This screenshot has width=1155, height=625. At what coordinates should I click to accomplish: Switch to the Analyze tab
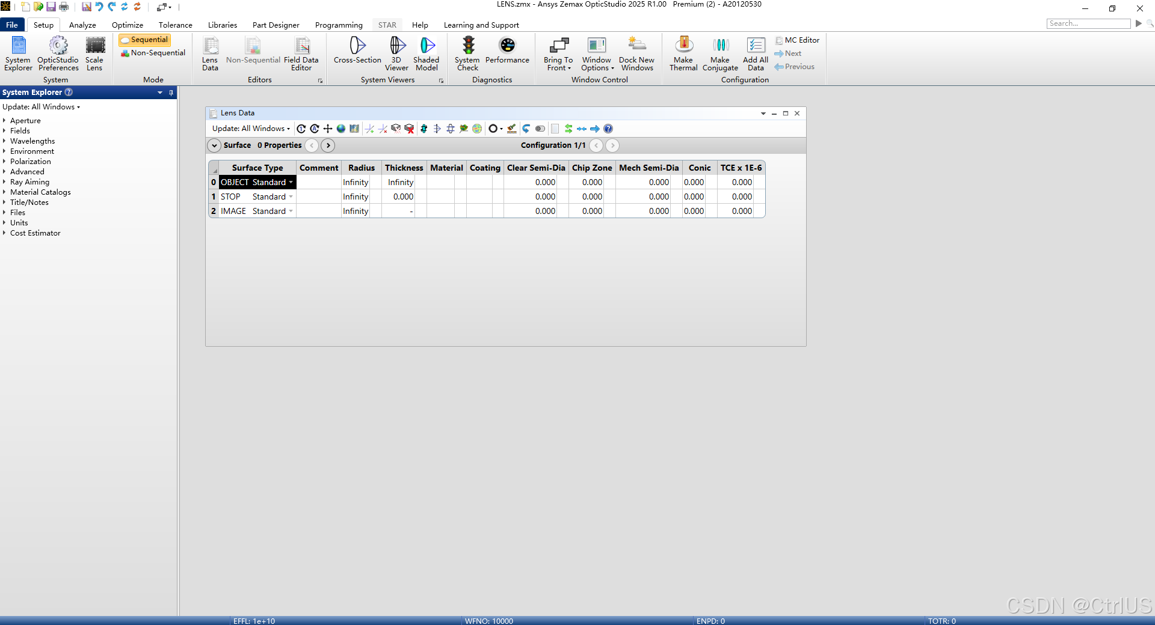(x=82, y=25)
